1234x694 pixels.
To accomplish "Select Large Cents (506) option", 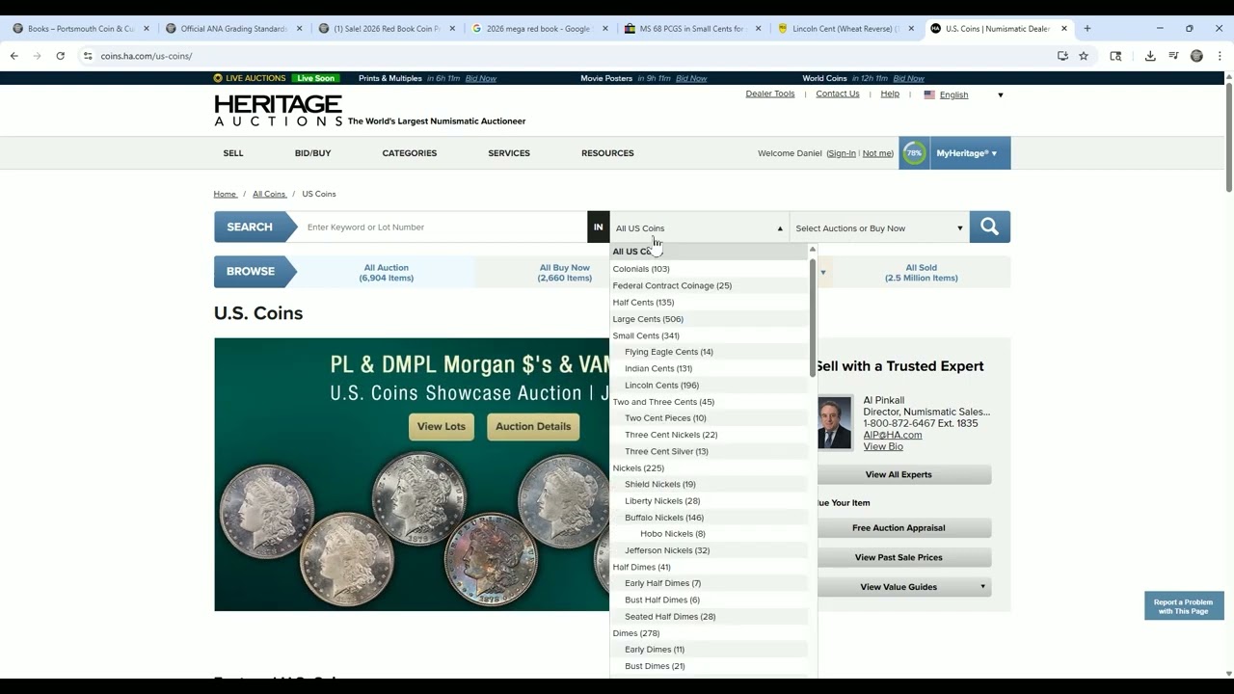I will (648, 319).
